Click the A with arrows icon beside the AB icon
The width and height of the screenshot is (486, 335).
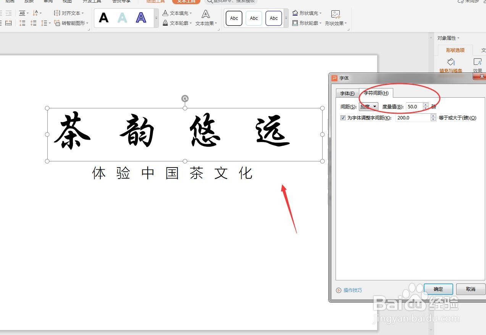36,13
